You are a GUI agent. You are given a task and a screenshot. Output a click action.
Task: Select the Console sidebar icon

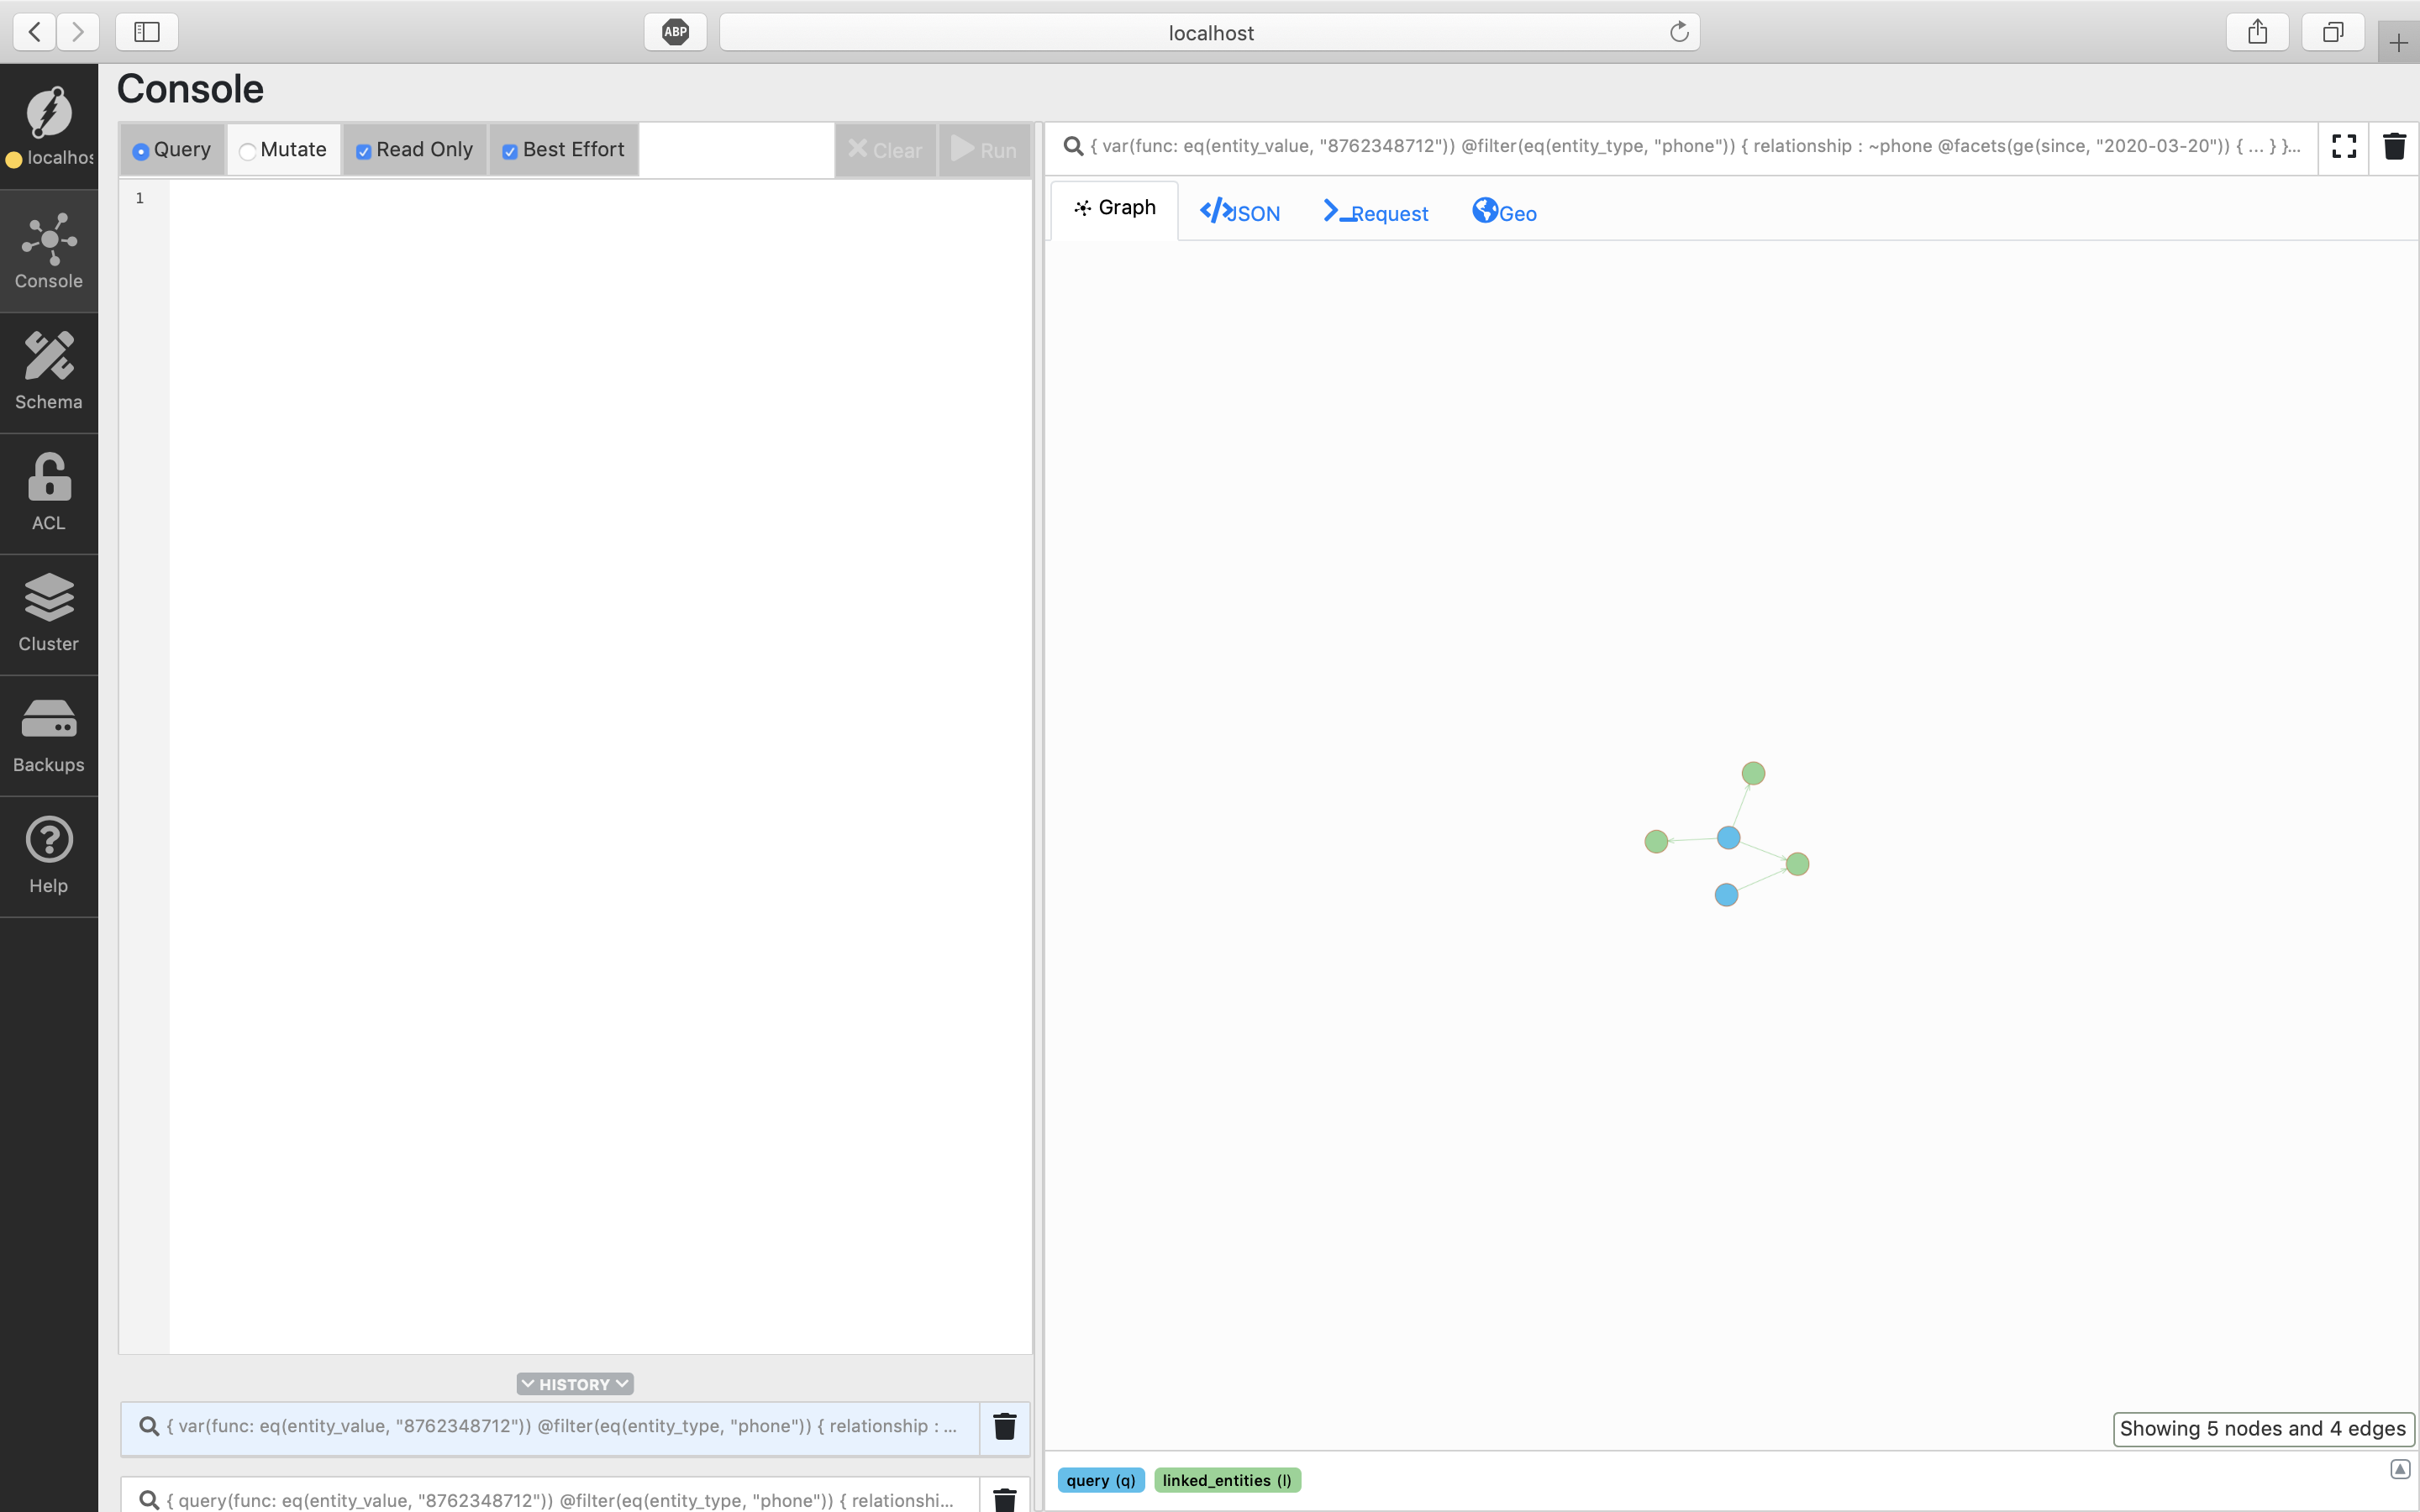pyautogui.click(x=48, y=250)
